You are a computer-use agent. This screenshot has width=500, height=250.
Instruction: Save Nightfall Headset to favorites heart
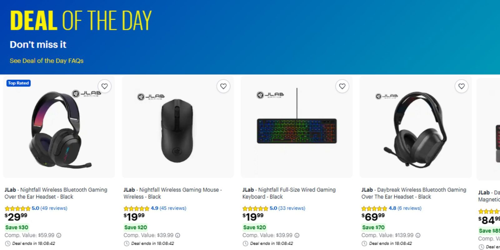[x=105, y=86]
